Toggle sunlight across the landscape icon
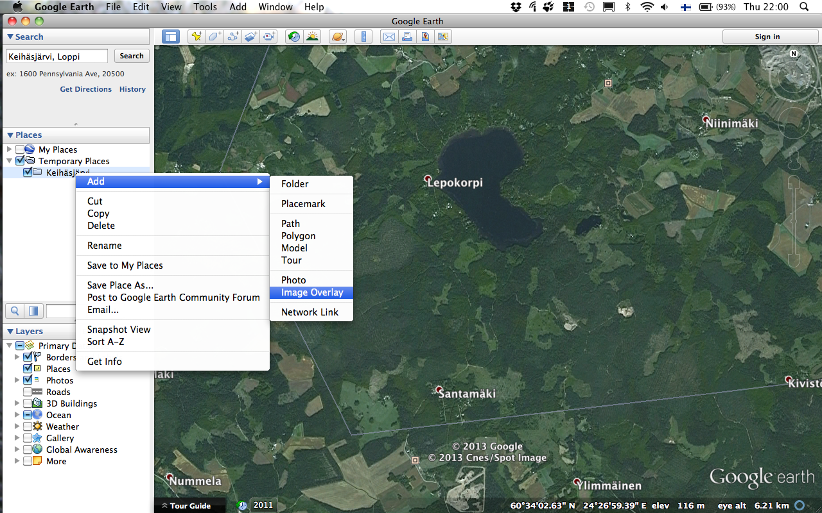The image size is (822, 513). (x=312, y=37)
